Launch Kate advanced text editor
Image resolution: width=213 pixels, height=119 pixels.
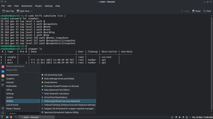click(x=68, y=90)
